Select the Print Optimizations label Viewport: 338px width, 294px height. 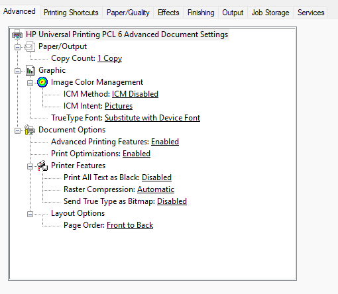coord(86,154)
